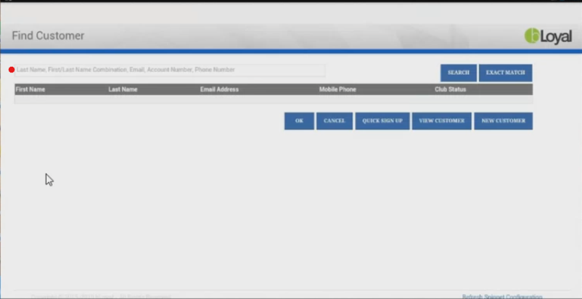Click the bLoyal logo
This screenshot has height=299, width=582.
click(548, 36)
